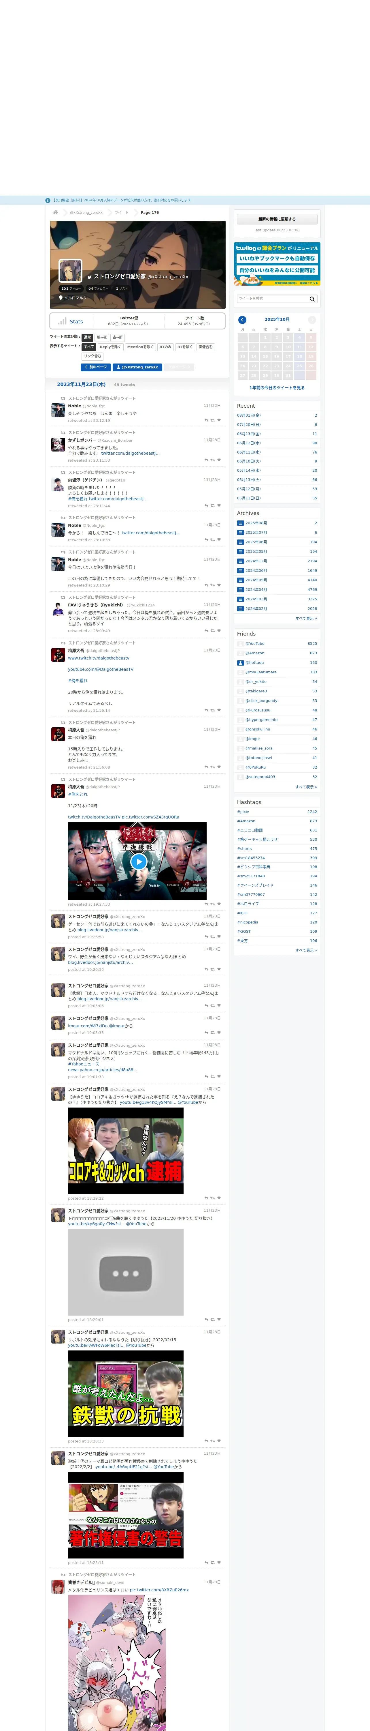370x1731 pixels.
Task: Expand Friends list with すべて表示
Action: pyautogui.click(x=306, y=787)
